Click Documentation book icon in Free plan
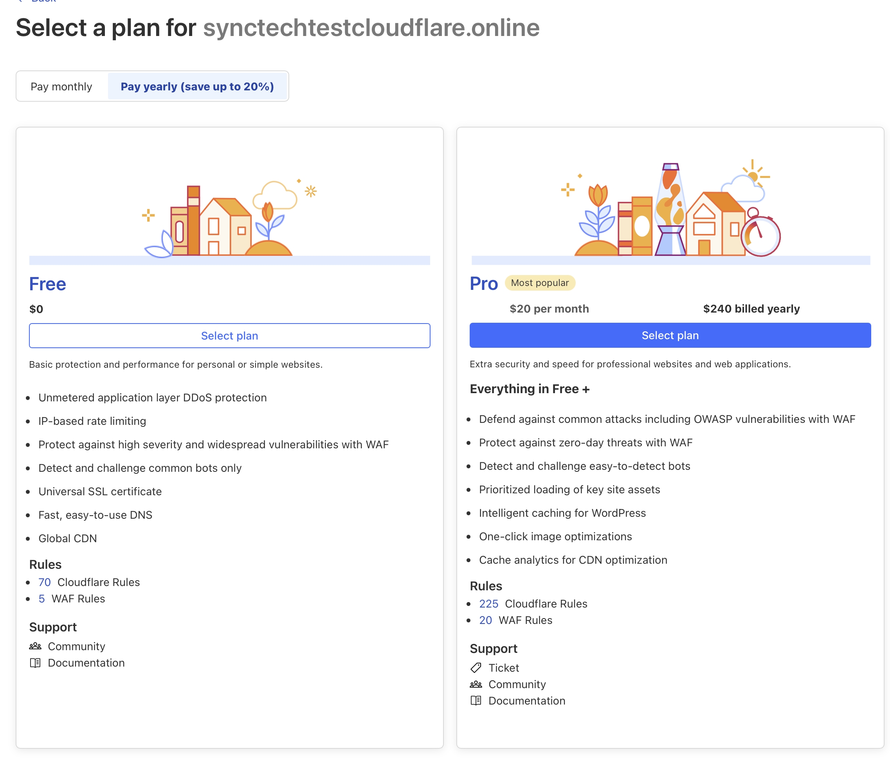The image size is (890, 773). point(35,663)
